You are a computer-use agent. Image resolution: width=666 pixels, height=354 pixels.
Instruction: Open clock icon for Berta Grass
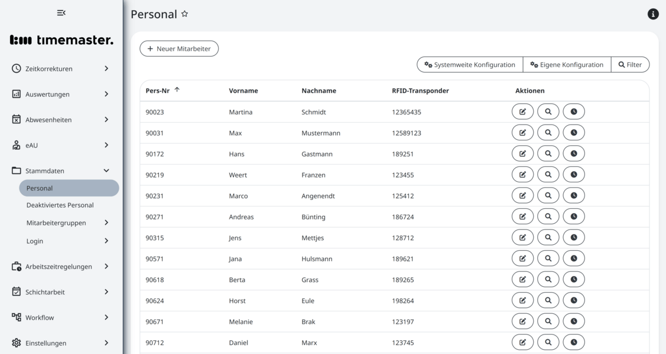click(573, 280)
